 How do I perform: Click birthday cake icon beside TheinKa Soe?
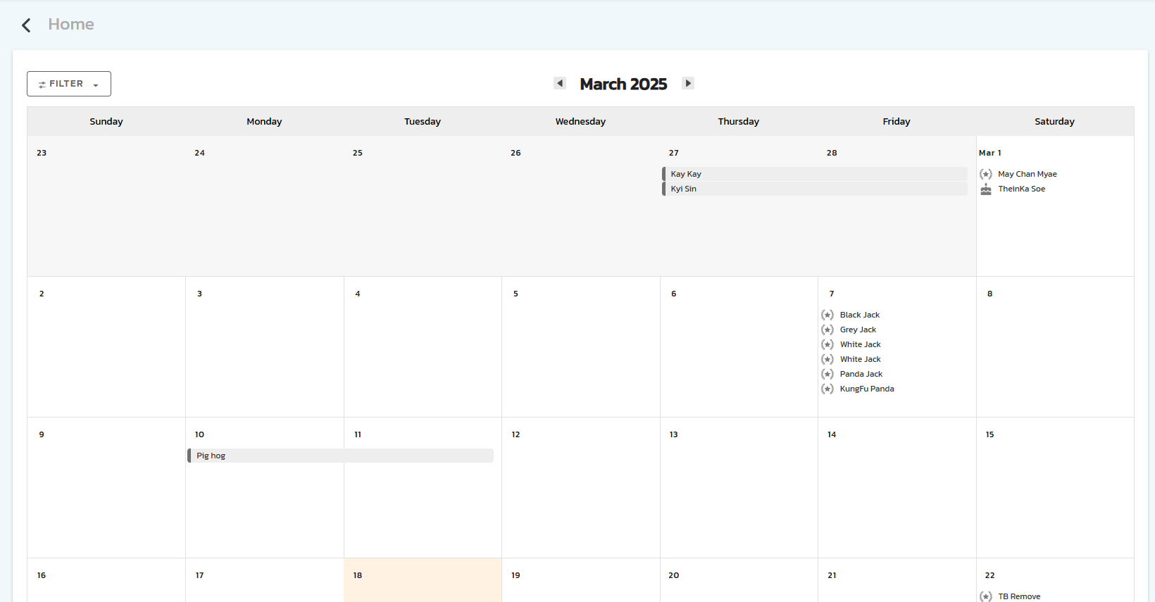tap(986, 189)
